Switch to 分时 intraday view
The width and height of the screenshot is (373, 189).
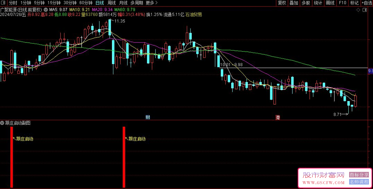coord(13,3)
